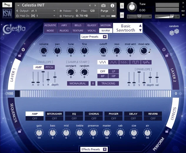Select ACOUSTIC category tab
Viewport: 186px width, 153px height.
click(x=50, y=25)
